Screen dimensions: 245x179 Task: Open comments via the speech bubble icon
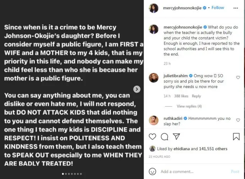(165, 136)
